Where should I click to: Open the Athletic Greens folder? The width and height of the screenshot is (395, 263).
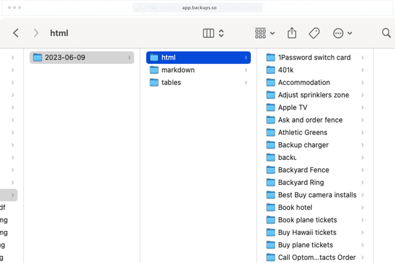tap(303, 132)
